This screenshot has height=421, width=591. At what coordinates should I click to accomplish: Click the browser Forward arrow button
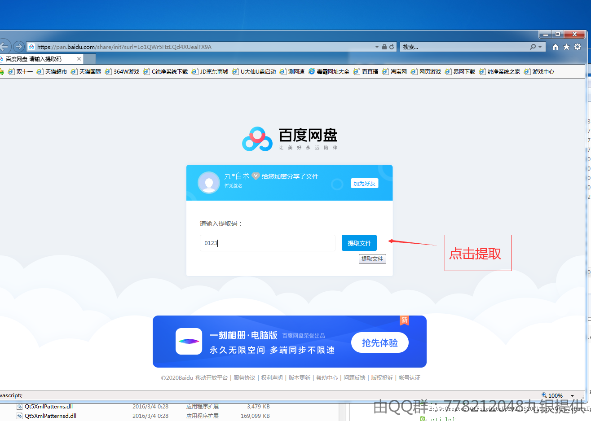pyautogui.click(x=18, y=47)
